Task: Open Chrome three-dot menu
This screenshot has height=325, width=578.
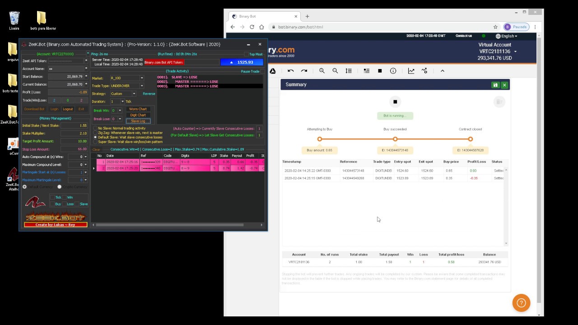Action: (535, 27)
